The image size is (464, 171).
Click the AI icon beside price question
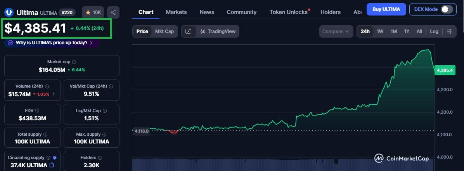(x=10, y=43)
